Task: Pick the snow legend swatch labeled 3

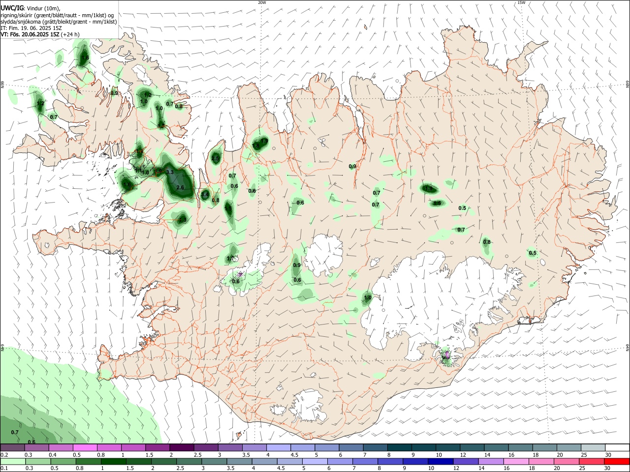Action: pos(229,448)
